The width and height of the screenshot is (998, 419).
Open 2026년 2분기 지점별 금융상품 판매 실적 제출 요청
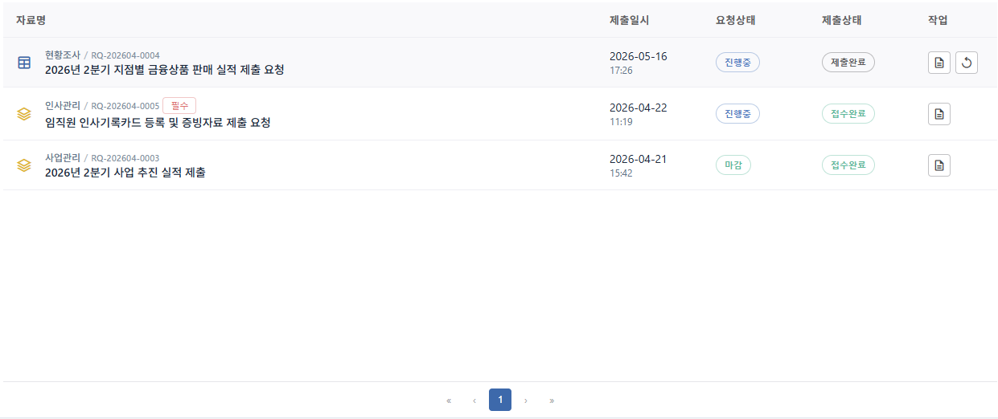click(165, 70)
